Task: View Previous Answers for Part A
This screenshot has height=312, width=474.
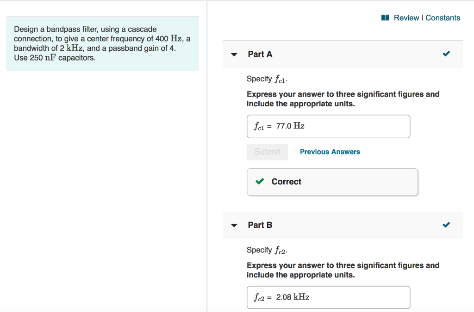Action: (x=330, y=152)
